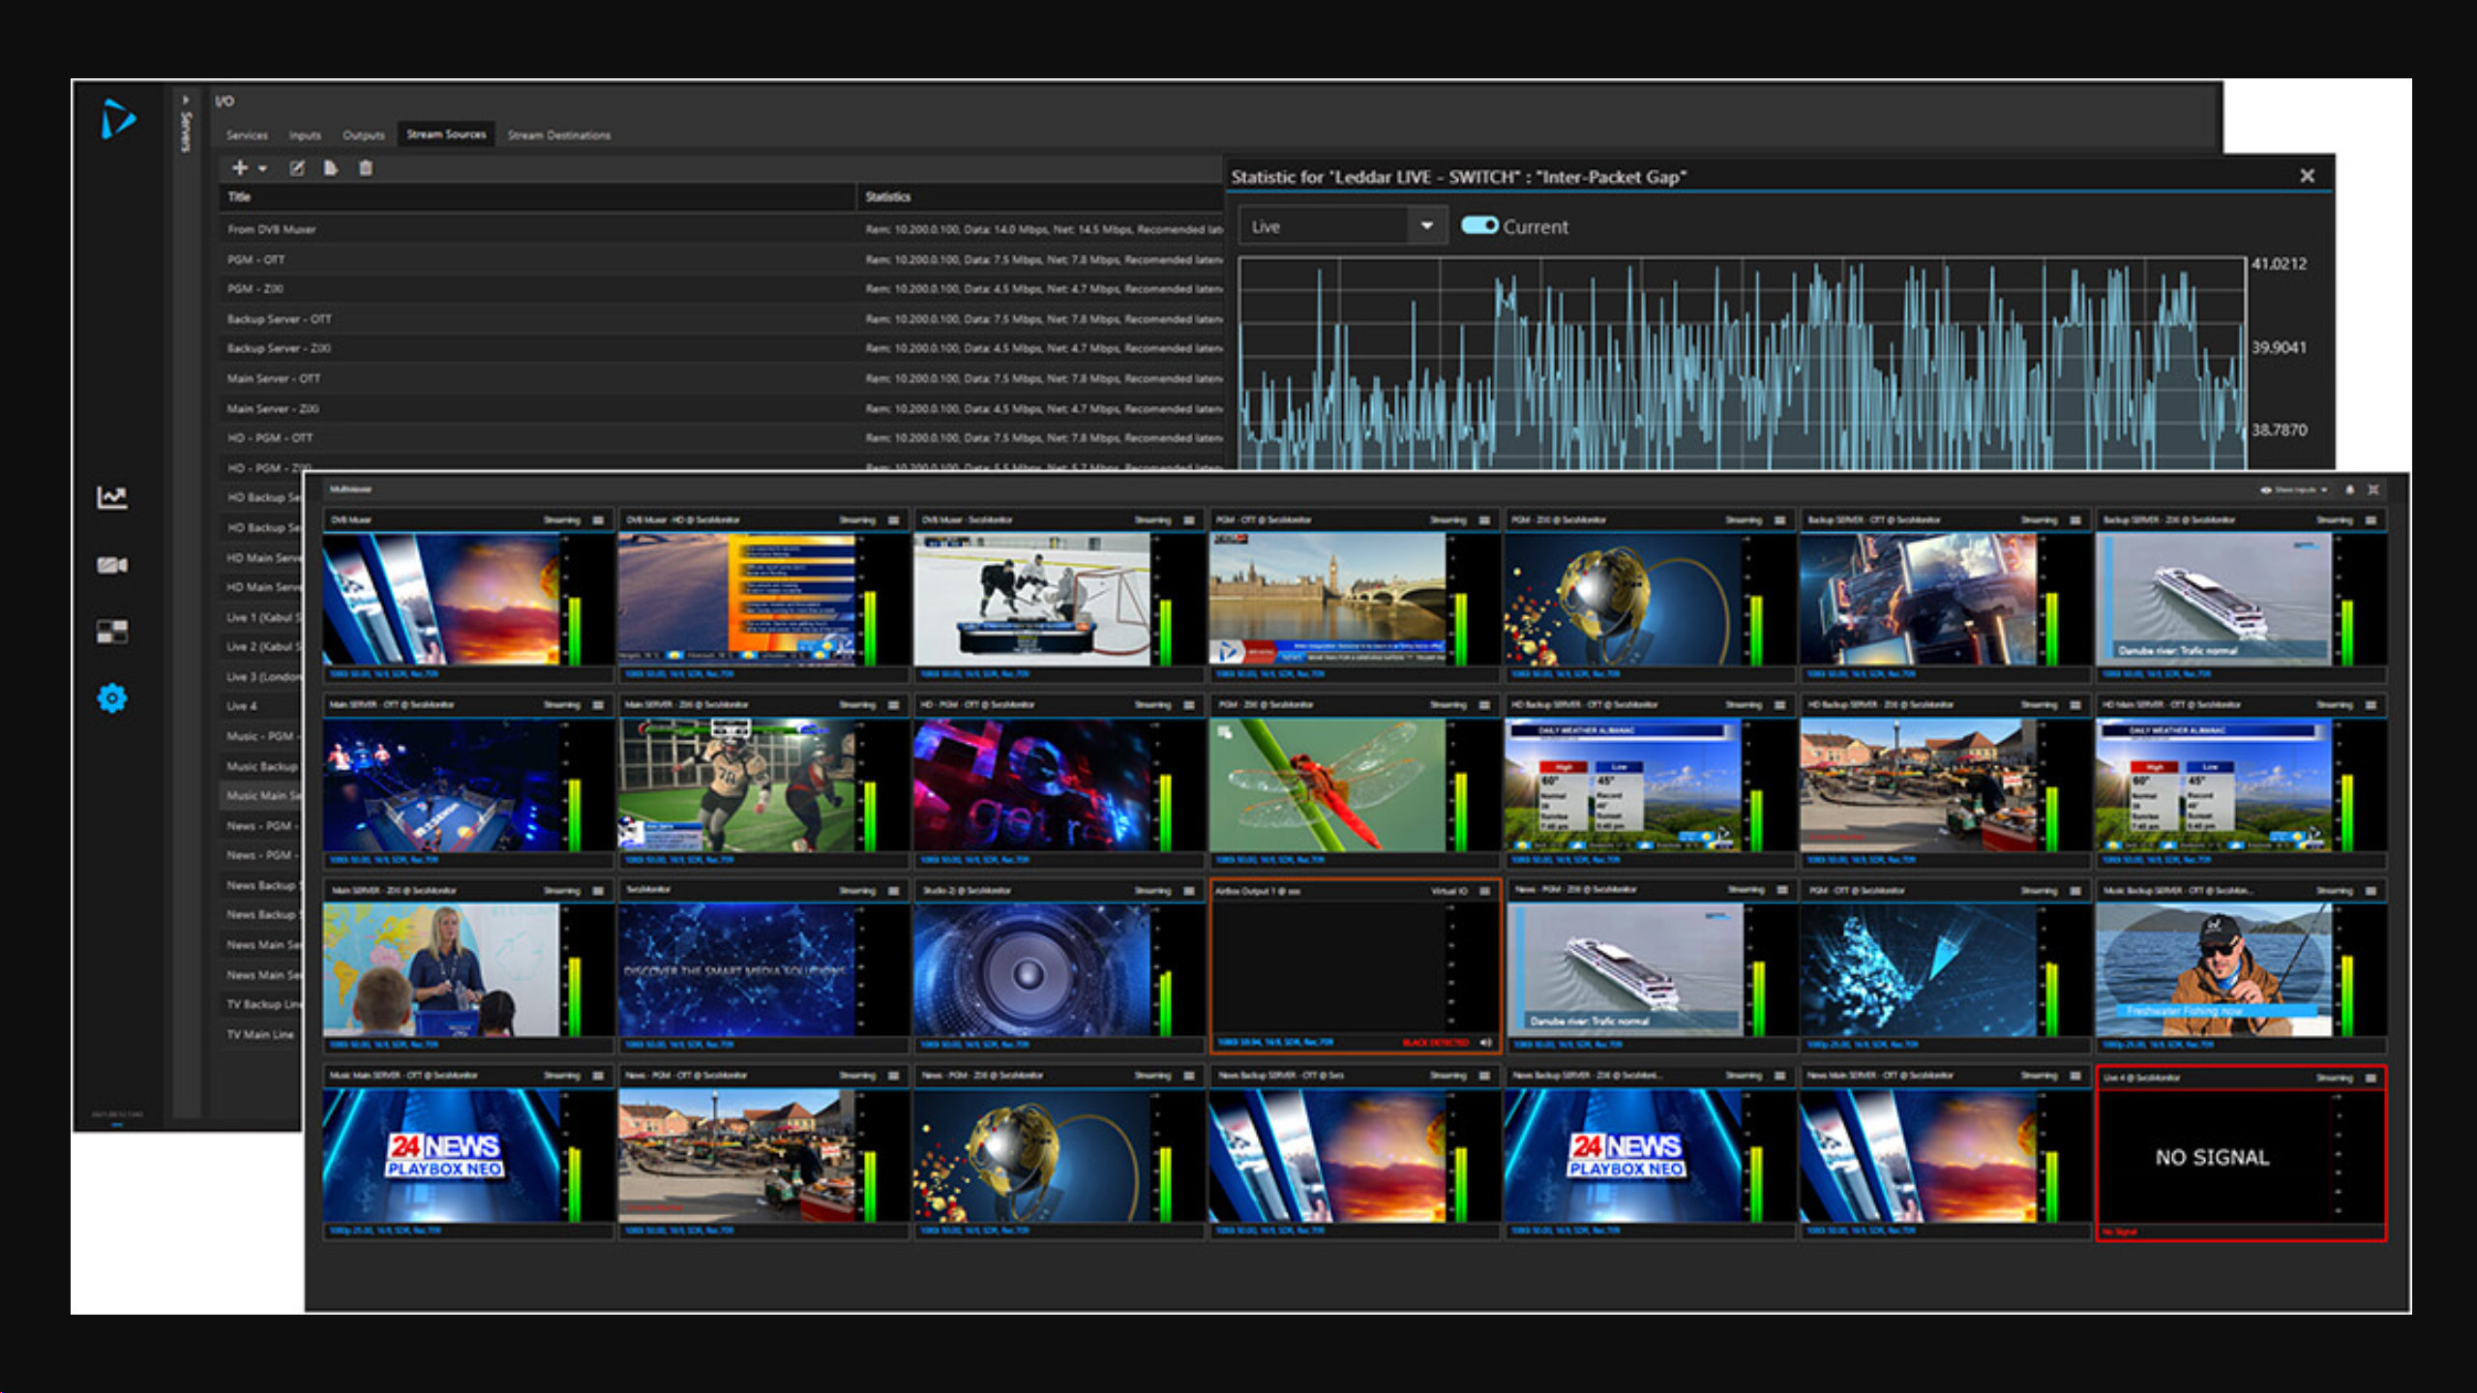
Task: Open menu icon on DVB Muxer sunset tile
Action: tap(598, 520)
